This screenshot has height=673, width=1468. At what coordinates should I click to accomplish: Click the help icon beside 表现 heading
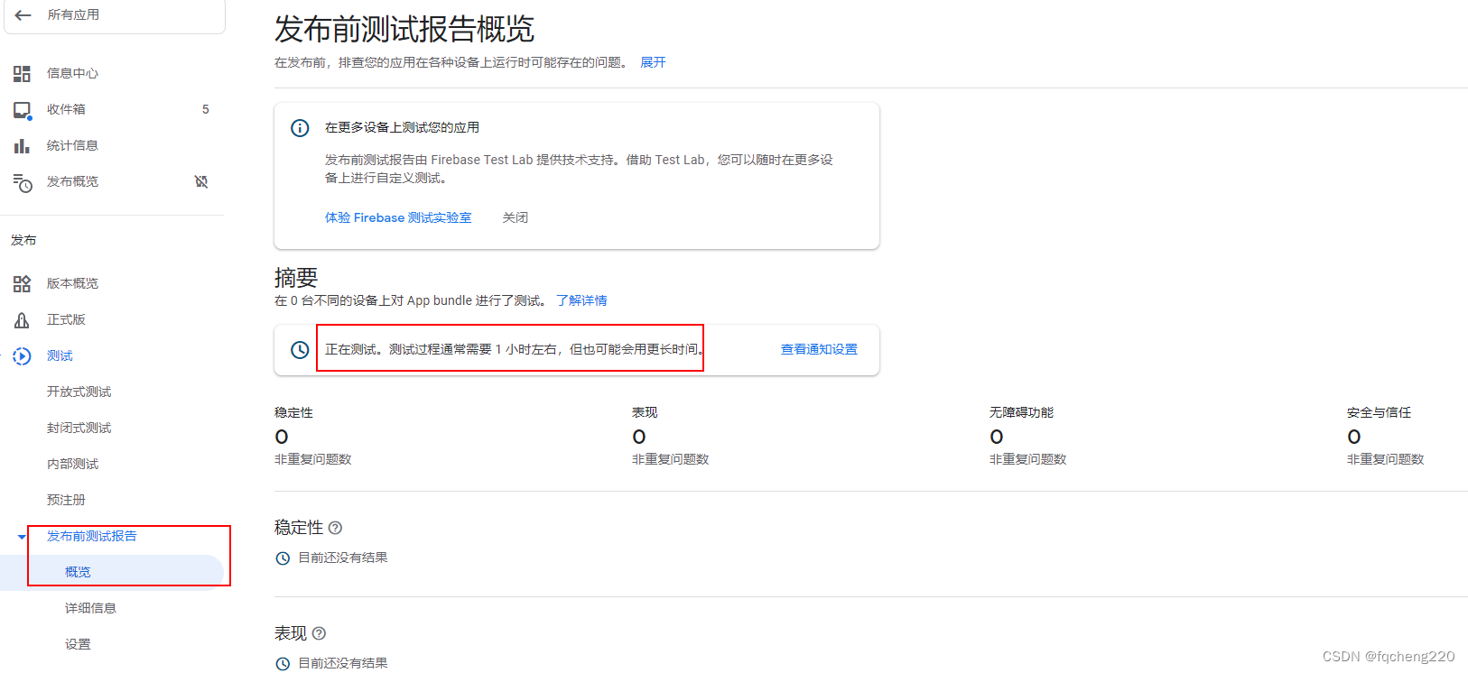[319, 633]
